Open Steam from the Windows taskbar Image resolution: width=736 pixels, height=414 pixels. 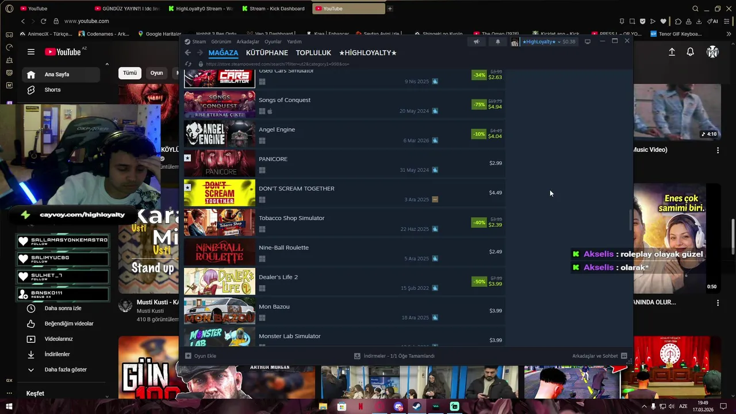click(417, 407)
